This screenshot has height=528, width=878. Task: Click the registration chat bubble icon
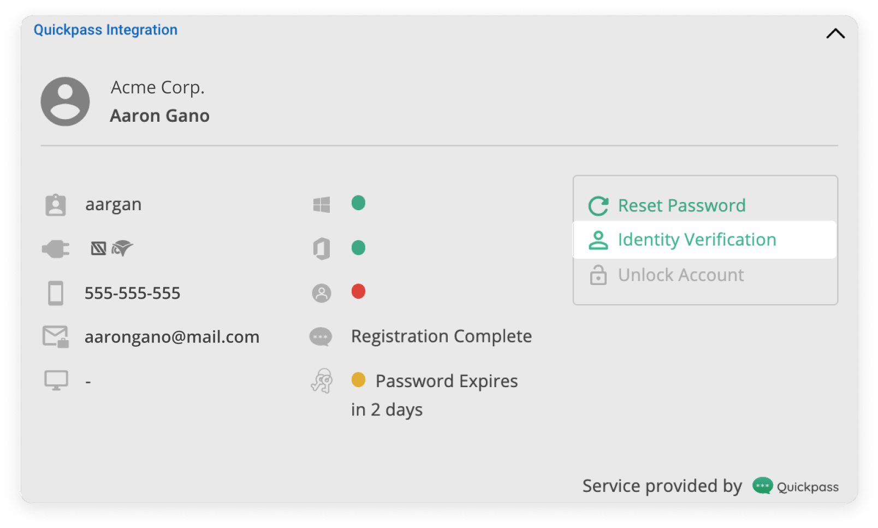point(321,337)
